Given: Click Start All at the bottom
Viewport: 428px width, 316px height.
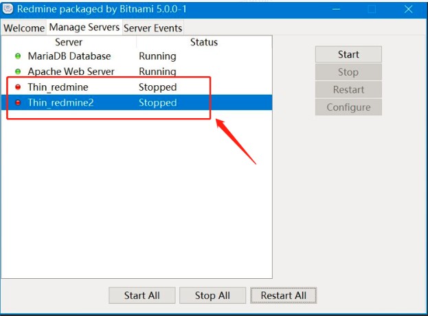Looking at the screenshot, I should coord(142,295).
